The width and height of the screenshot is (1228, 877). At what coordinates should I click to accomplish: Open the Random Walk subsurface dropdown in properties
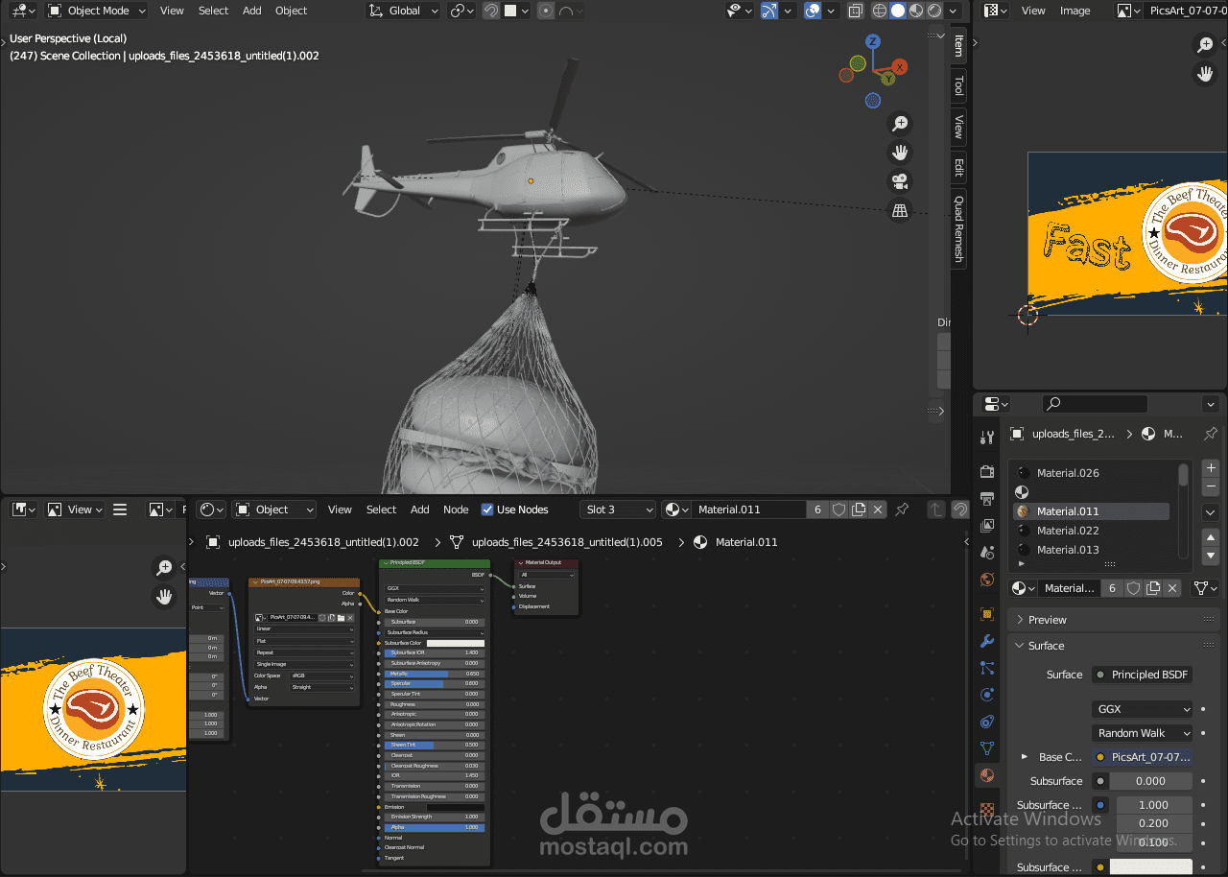coord(1143,733)
